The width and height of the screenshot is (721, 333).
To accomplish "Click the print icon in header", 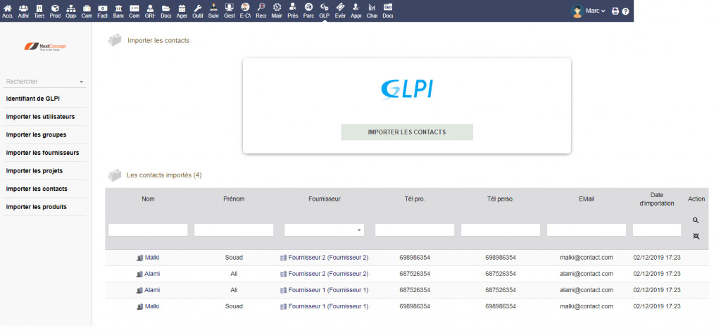I will tap(615, 11).
